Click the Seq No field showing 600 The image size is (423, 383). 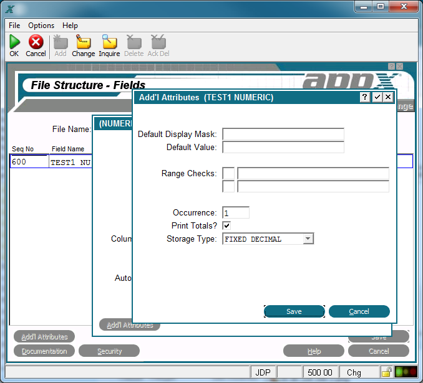[x=30, y=161]
